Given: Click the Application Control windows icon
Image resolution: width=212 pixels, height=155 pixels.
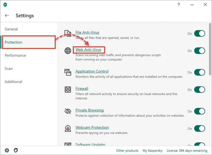Looking at the screenshot, I should (68, 72).
